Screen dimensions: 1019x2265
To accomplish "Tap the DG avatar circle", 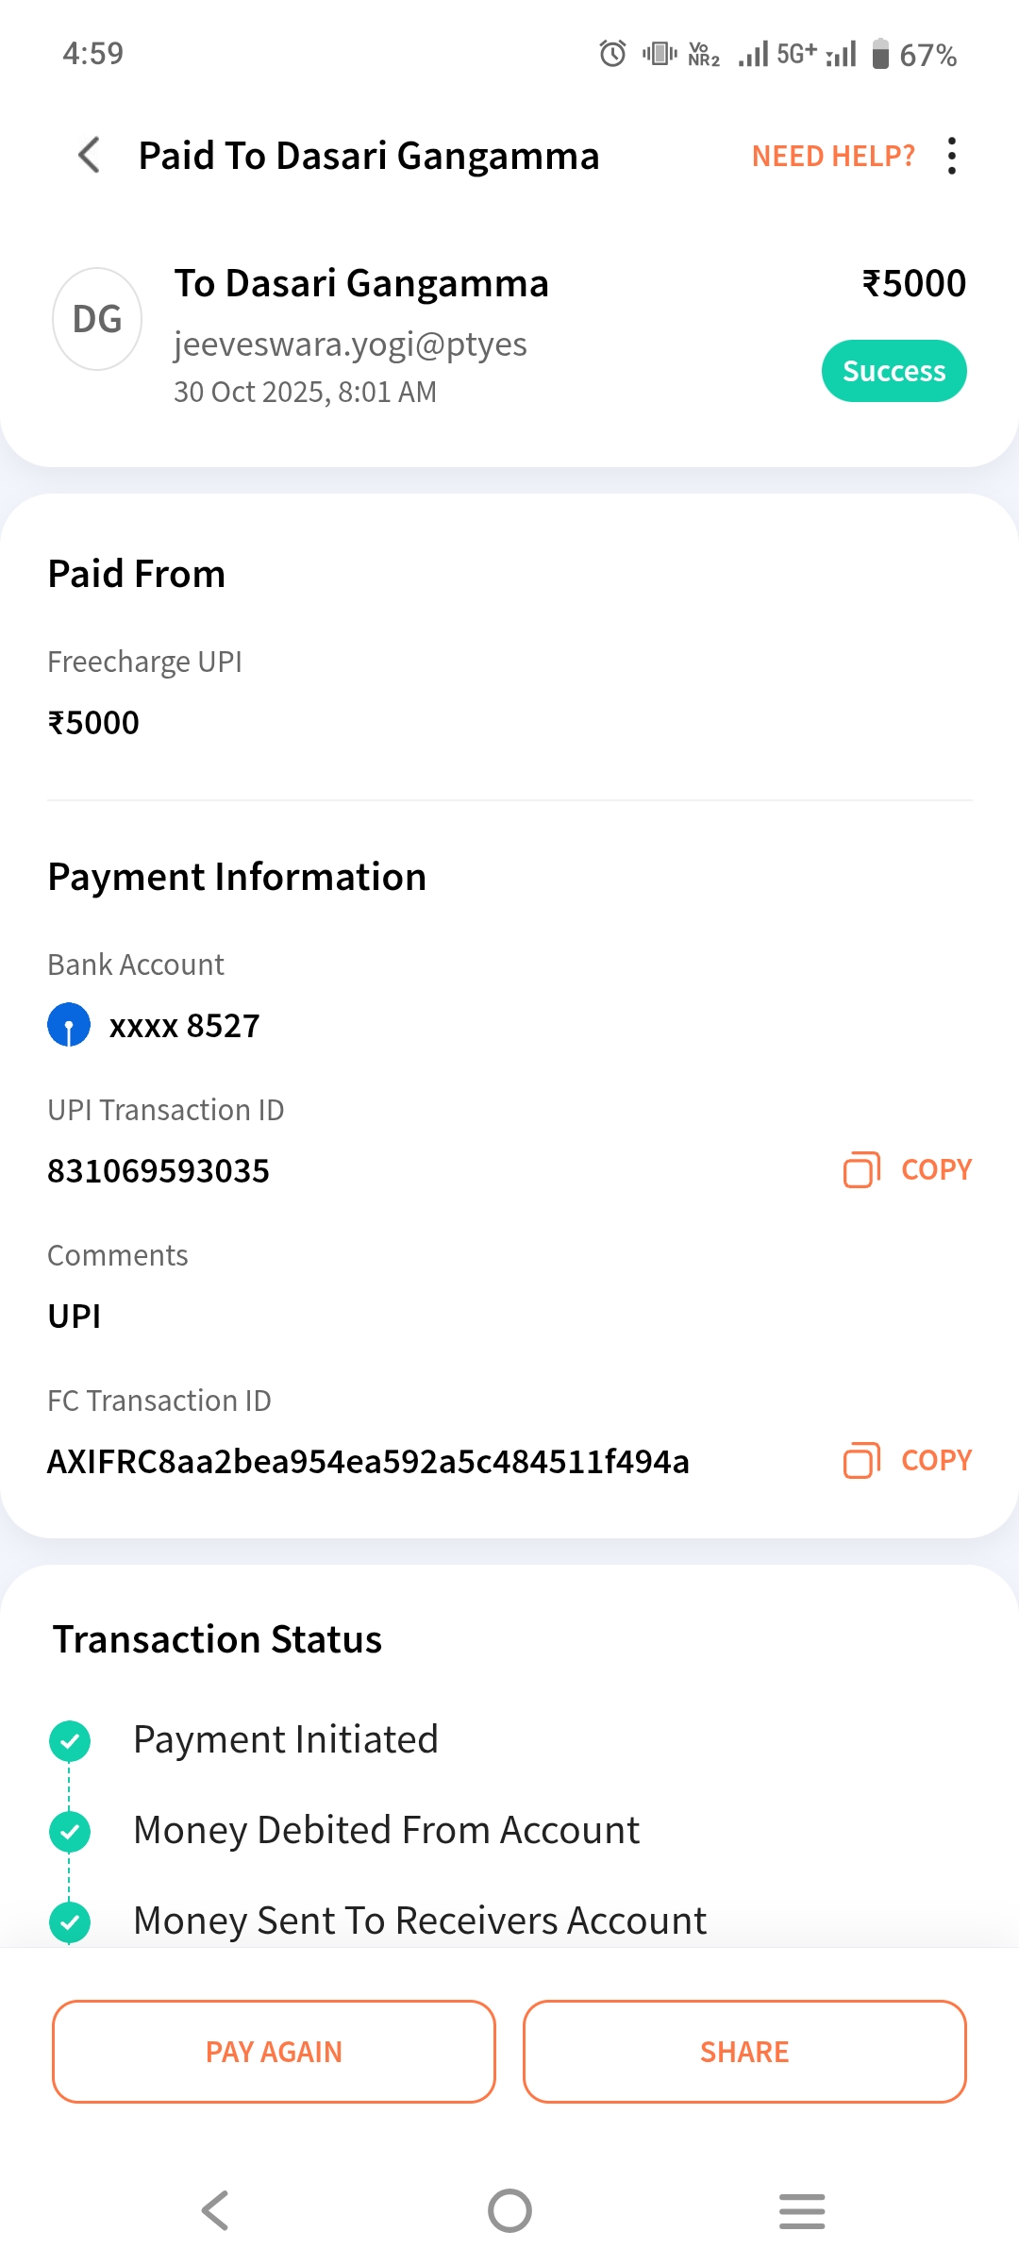I will point(97,319).
